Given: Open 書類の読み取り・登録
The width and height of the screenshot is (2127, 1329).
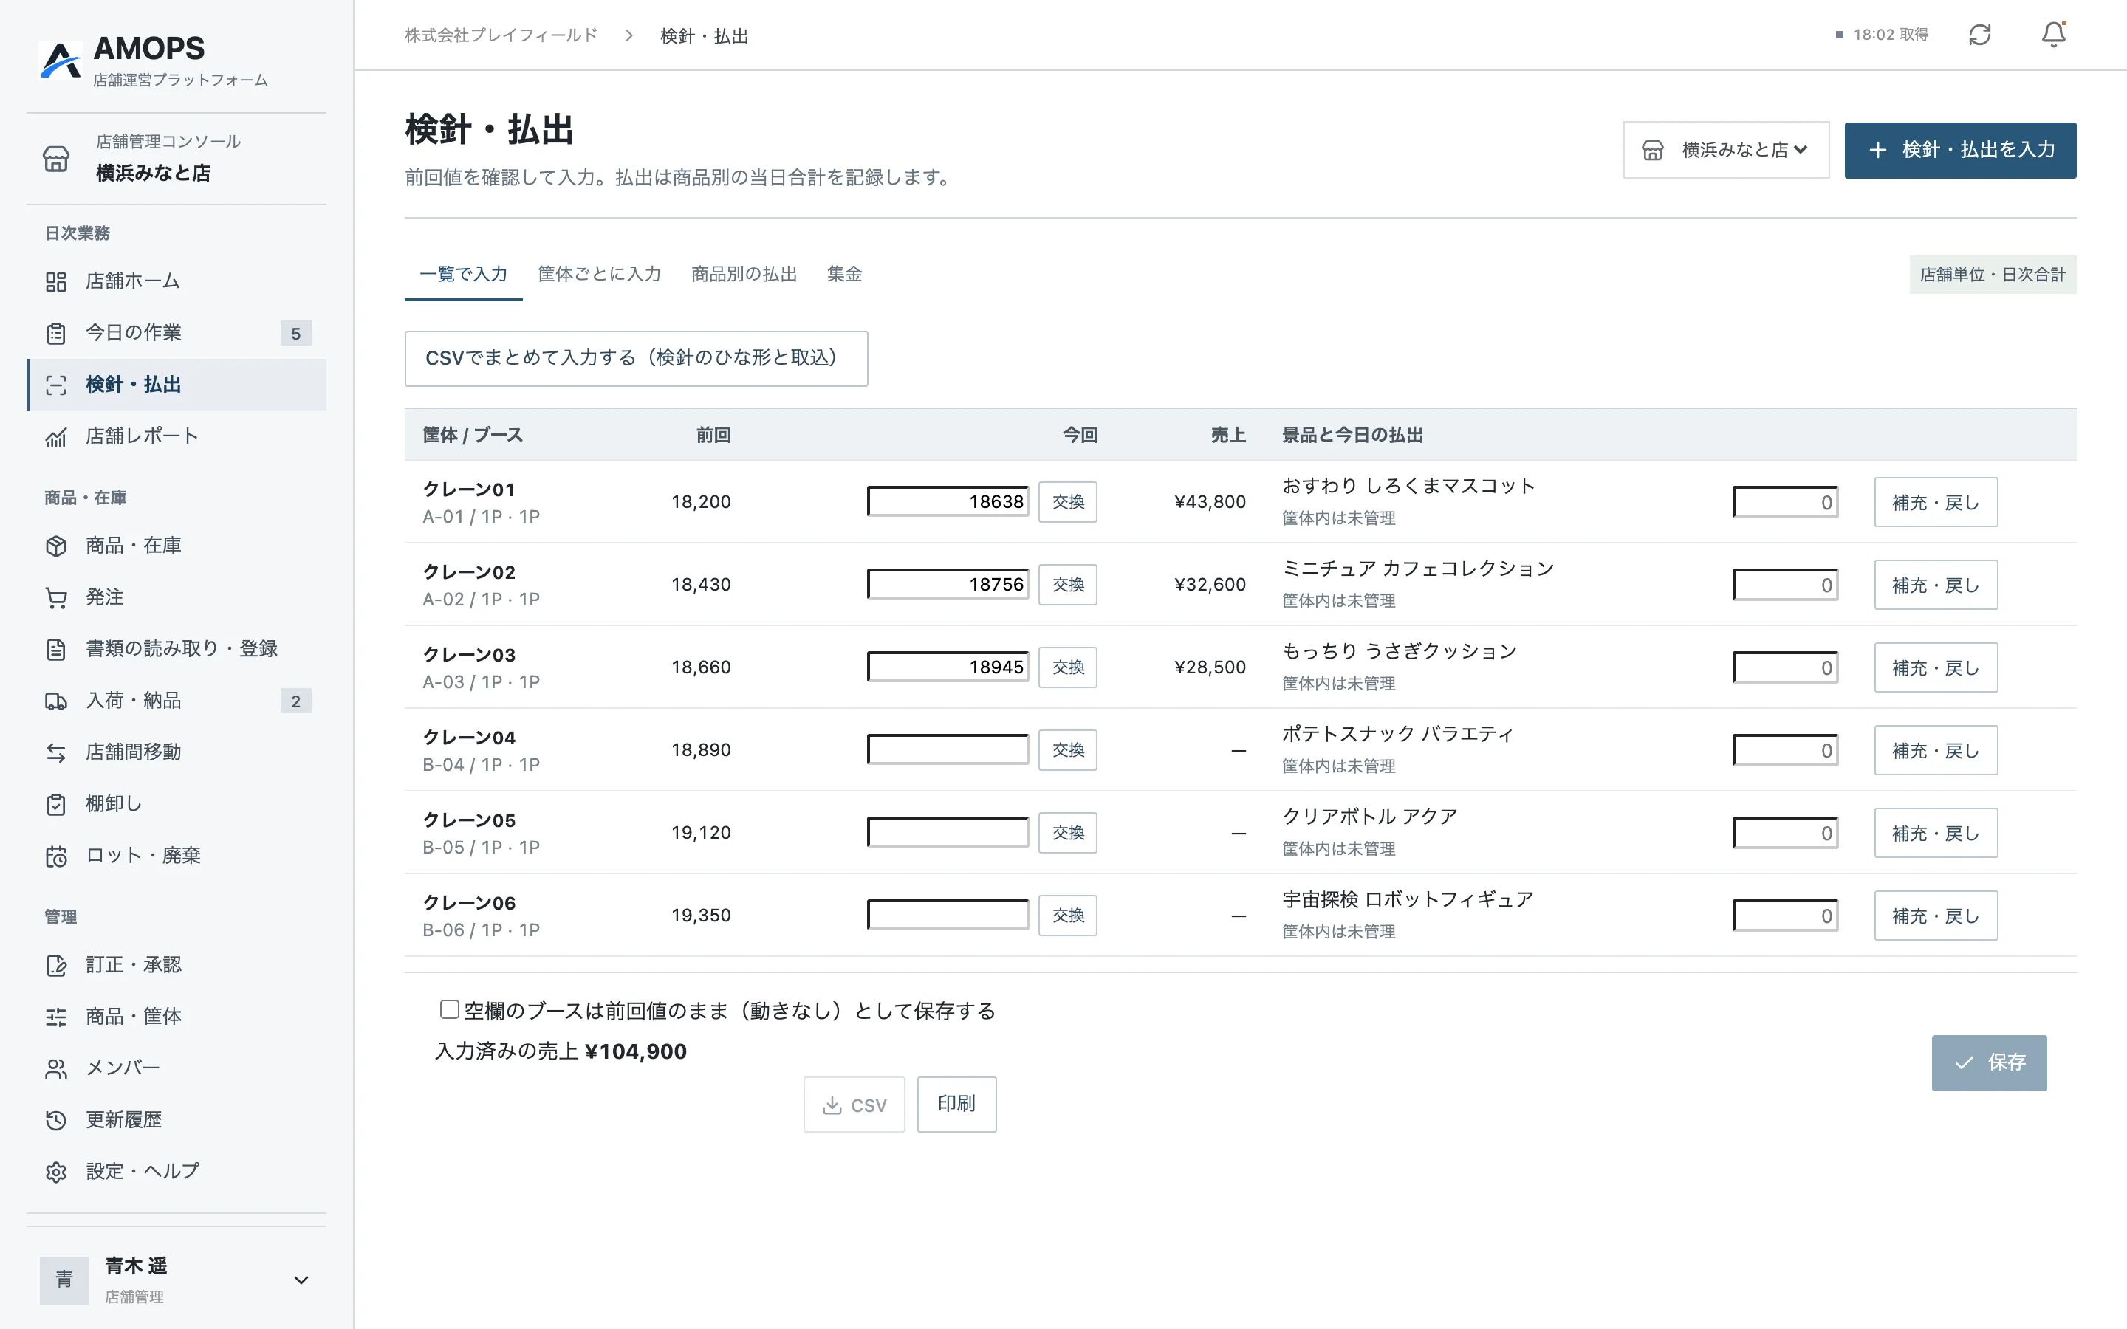Looking at the screenshot, I should point(177,650).
